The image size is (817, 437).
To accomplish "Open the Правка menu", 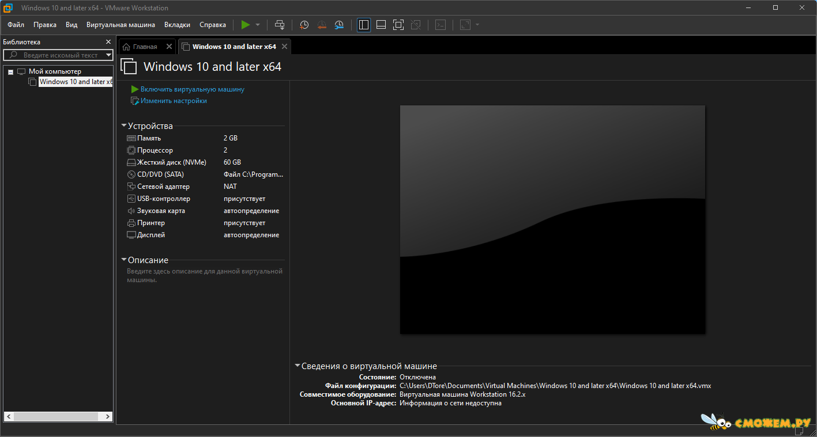I will click(x=45, y=25).
